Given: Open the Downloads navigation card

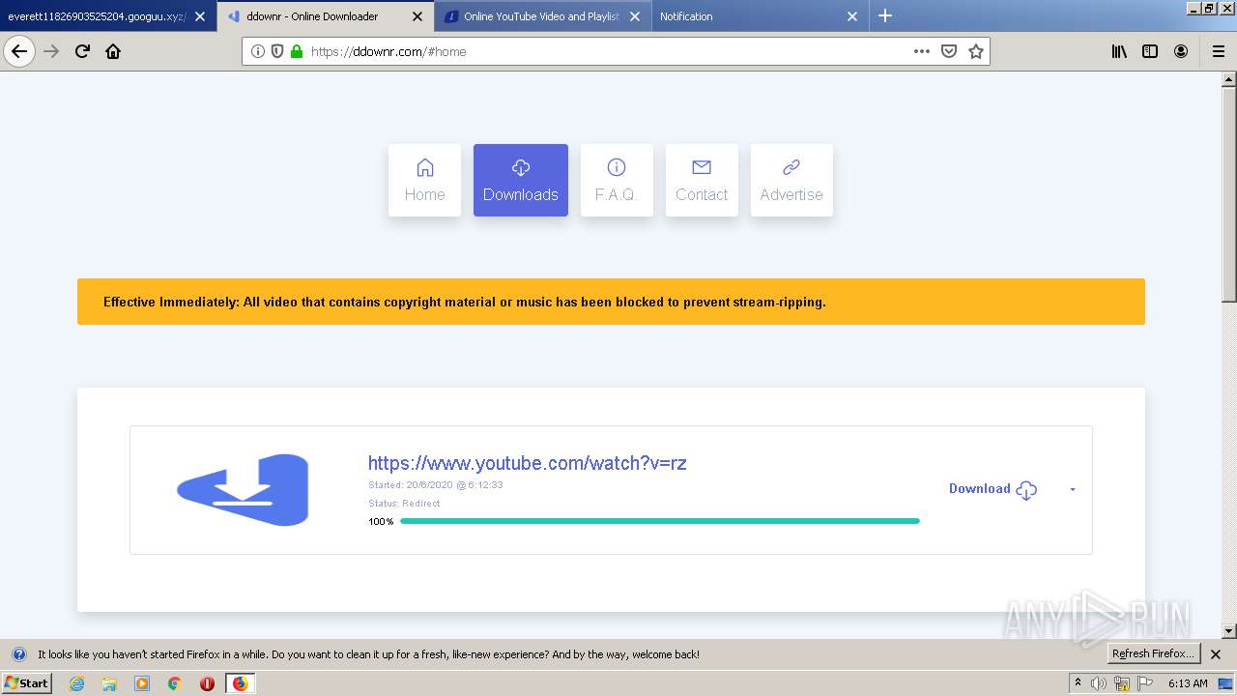Looking at the screenshot, I should pos(521,180).
